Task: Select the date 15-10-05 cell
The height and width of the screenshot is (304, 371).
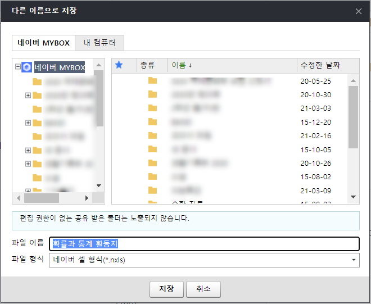Action: pyautogui.click(x=316, y=149)
